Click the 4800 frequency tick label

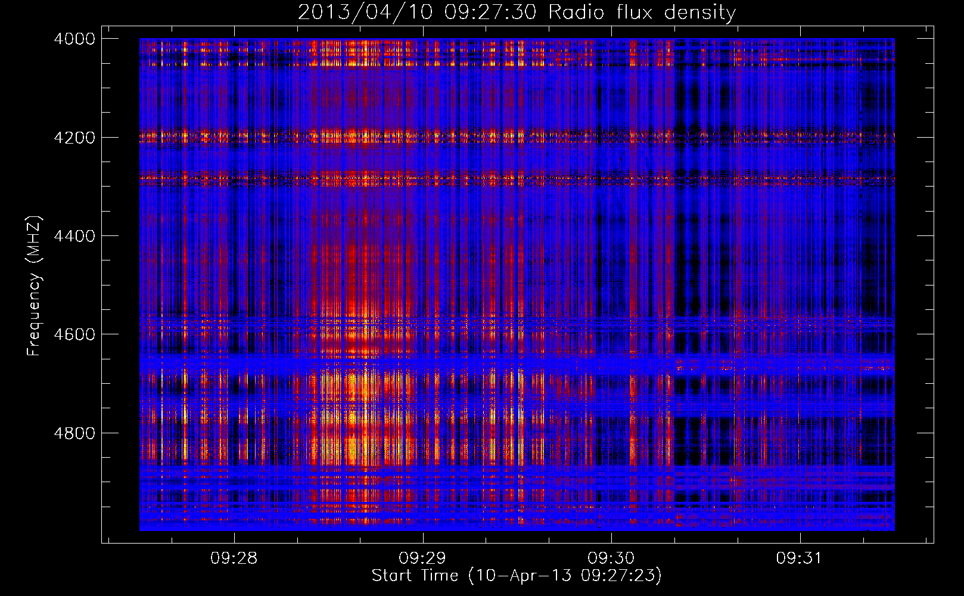74,433
